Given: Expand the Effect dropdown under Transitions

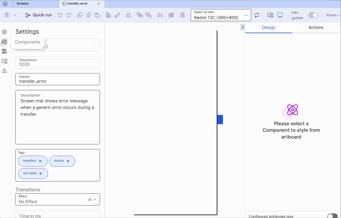Looking at the screenshot, I should click(x=95, y=199).
